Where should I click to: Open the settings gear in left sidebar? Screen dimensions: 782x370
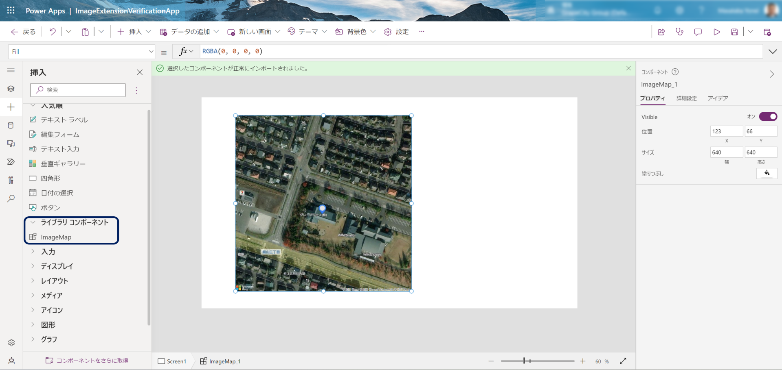[x=11, y=343]
